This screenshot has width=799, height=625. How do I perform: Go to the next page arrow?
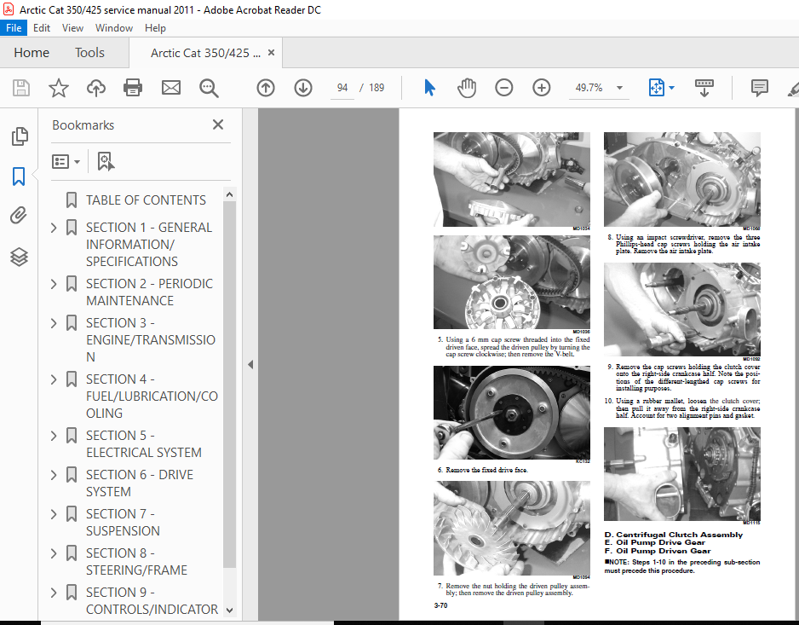303,88
